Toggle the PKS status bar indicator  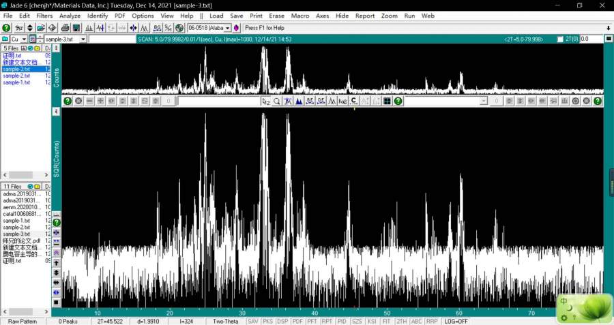(x=268, y=321)
